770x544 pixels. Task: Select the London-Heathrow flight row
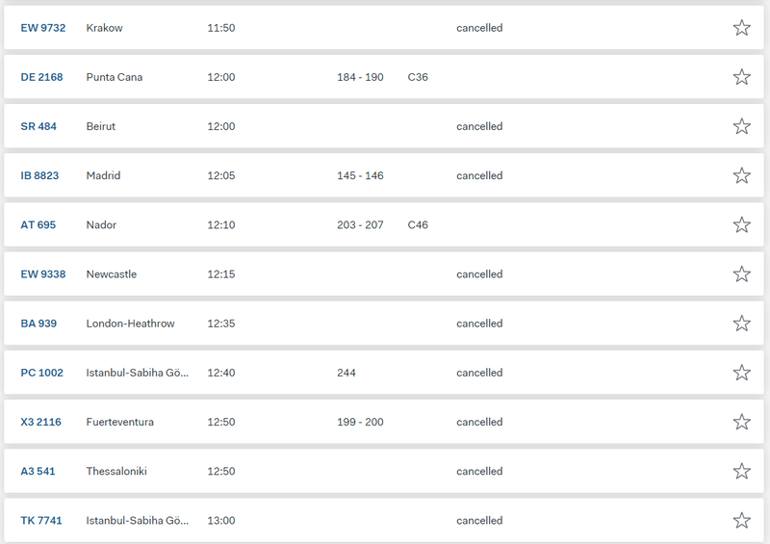131,324
